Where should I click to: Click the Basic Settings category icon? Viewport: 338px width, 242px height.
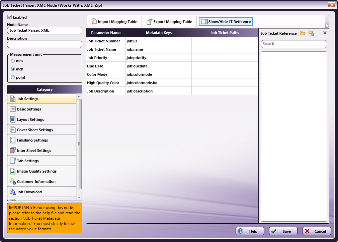[13, 109]
